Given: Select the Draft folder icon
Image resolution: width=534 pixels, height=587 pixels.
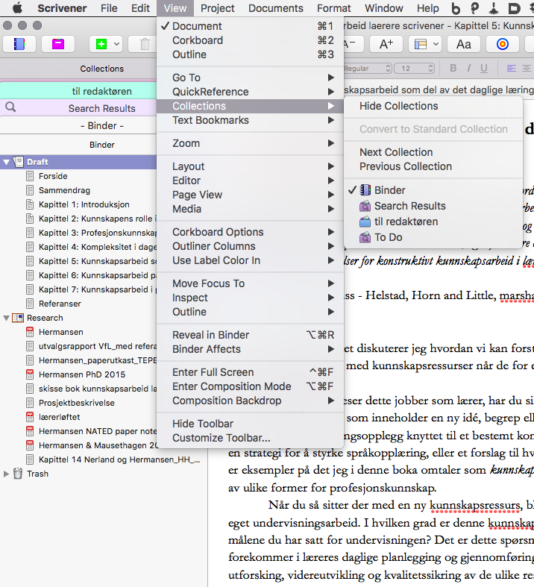Looking at the screenshot, I should tap(18, 162).
